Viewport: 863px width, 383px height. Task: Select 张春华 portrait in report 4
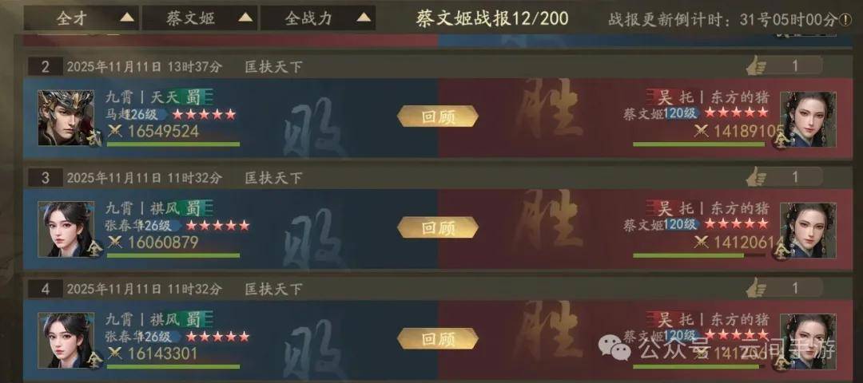point(66,340)
